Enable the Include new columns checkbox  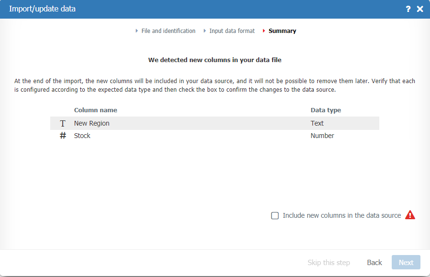275,215
